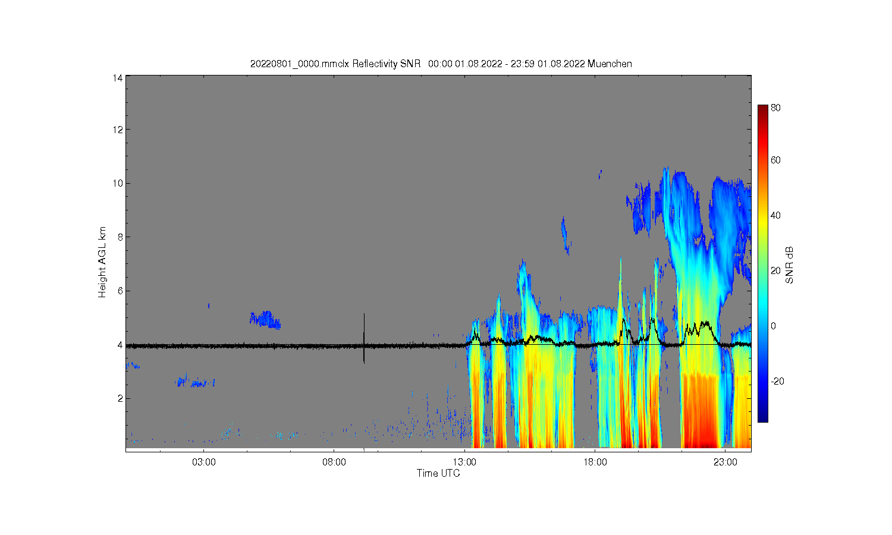This screenshot has height=535, width=892.
Task: Click the 13:00 time tick label
Action: click(464, 462)
